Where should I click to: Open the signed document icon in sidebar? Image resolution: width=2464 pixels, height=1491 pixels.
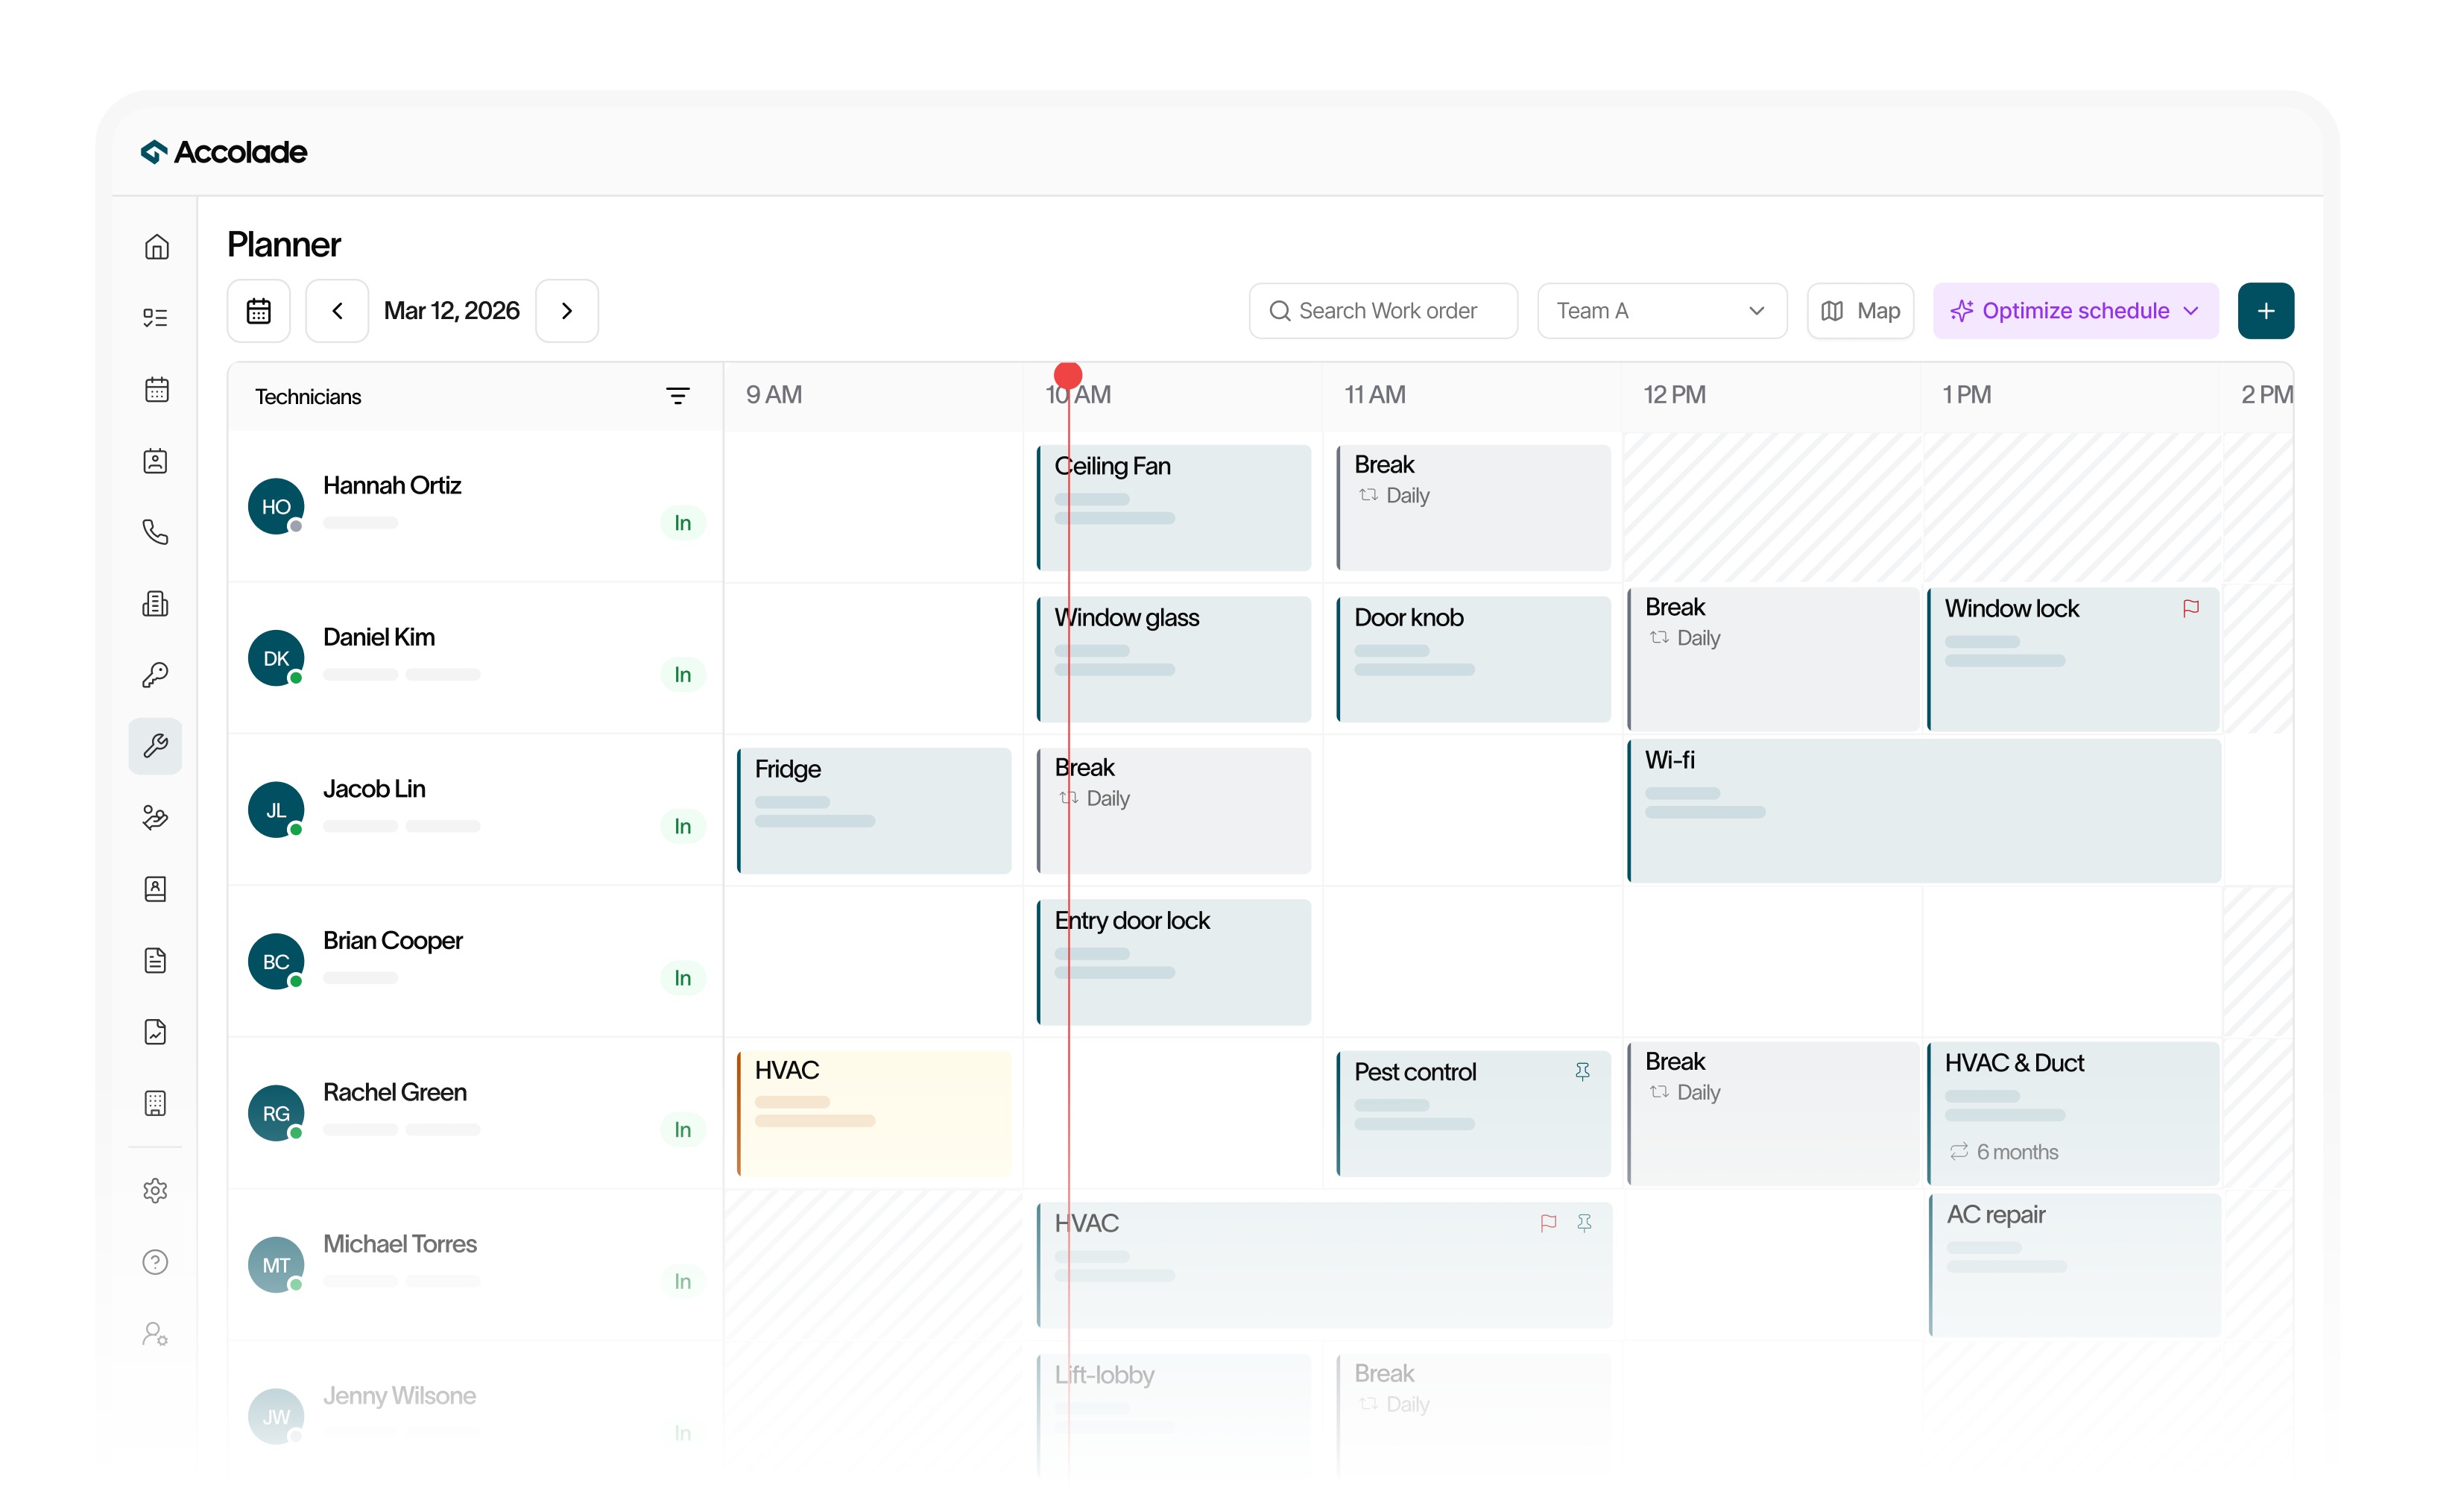coord(156,1032)
